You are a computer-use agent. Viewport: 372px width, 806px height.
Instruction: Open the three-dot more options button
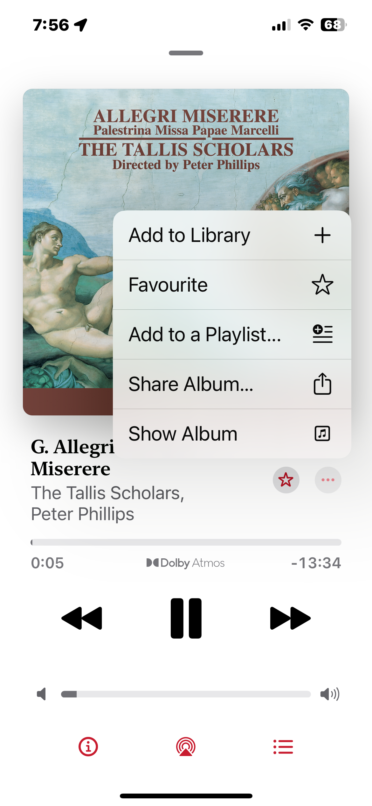[x=328, y=480]
